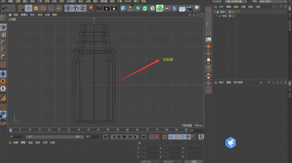Screen dimensions: 292x163
Task: Open the green generator object icon
Action: coord(138,8)
